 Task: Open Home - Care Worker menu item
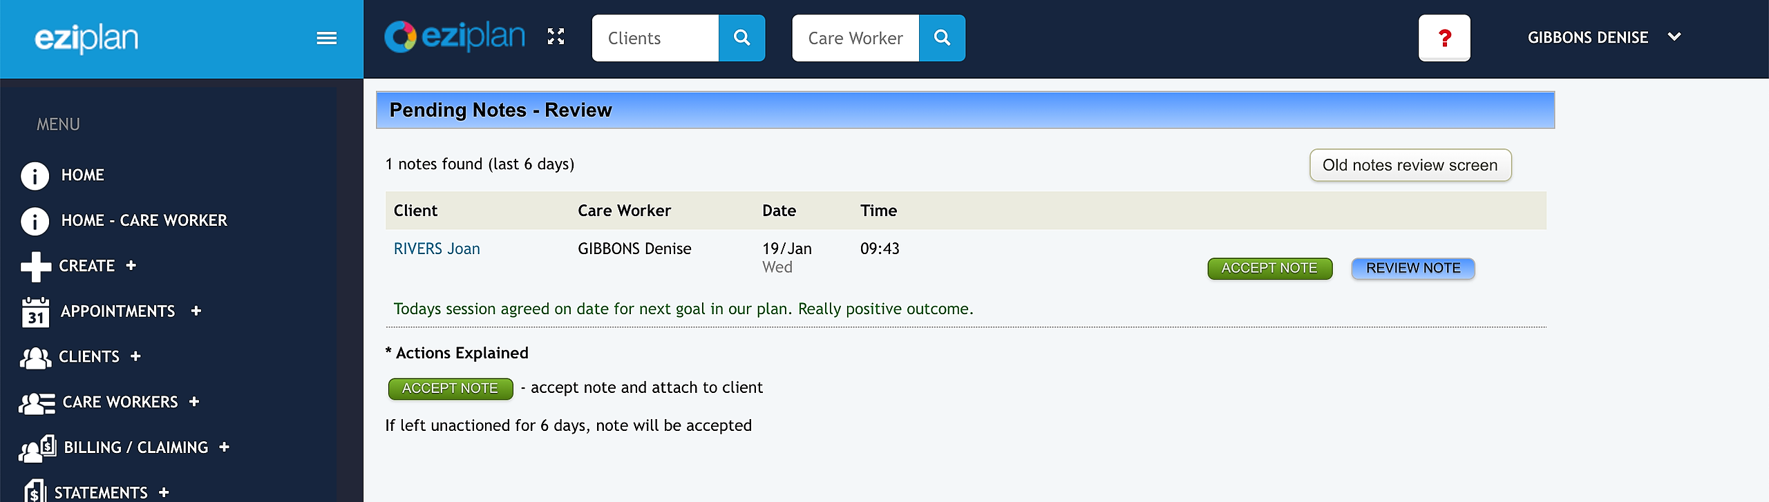[x=144, y=220]
